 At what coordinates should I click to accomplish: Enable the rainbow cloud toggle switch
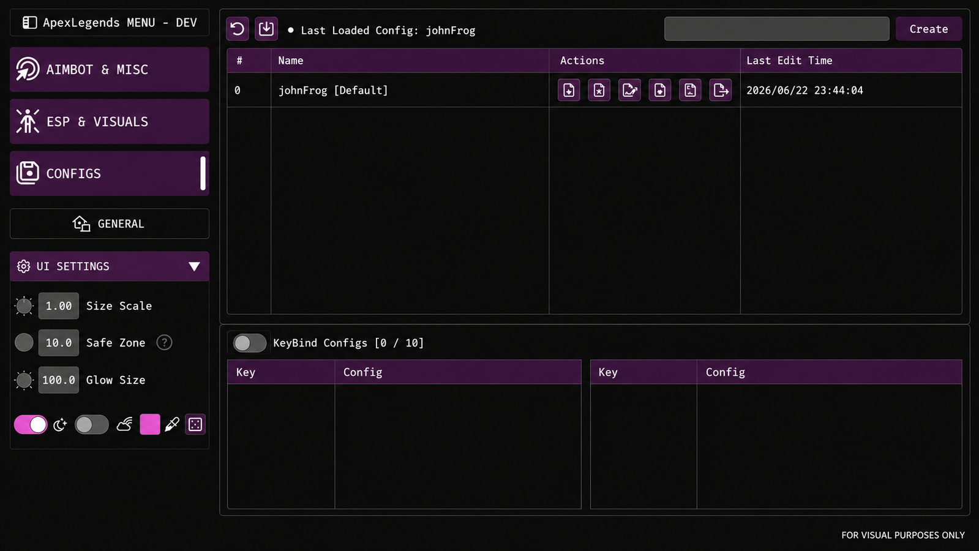tap(92, 424)
